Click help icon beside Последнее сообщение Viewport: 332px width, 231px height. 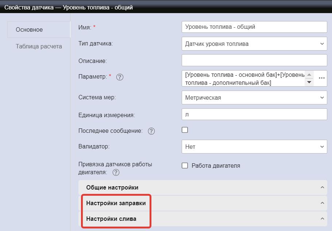point(151,131)
